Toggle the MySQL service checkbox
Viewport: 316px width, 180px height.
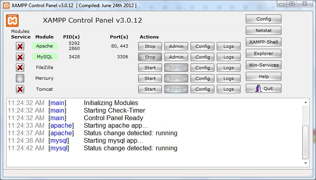point(20,57)
